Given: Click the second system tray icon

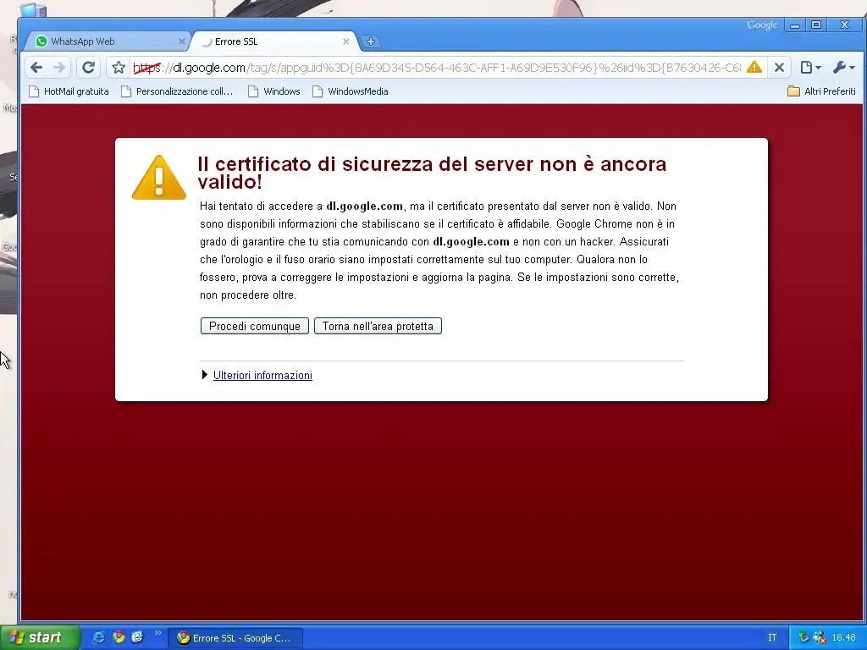Looking at the screenshot, I should (x=819, y=637).
